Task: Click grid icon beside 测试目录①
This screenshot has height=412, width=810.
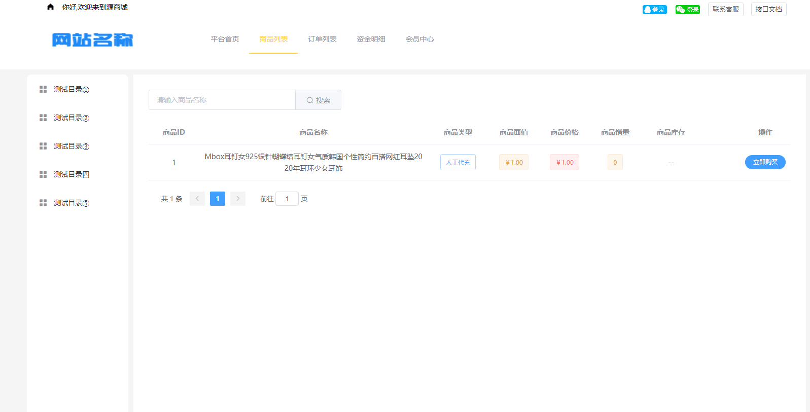Action: (43, 89)
